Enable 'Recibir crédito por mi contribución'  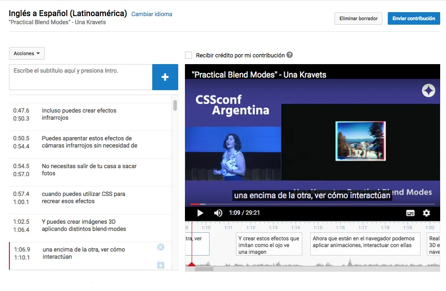[189, 54]
